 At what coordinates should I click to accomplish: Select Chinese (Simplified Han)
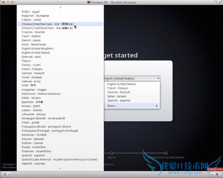[x=60, y=24]
